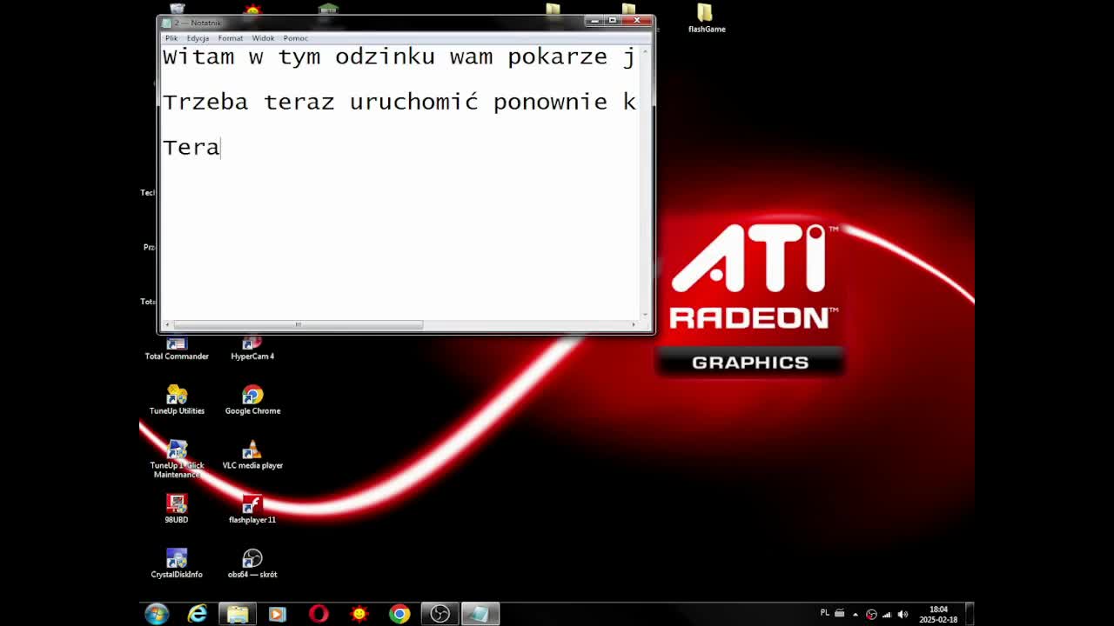
Task: Click the right arrow of horizontal scrollbar
Action: pyautogui.click(x=634, y=324)
